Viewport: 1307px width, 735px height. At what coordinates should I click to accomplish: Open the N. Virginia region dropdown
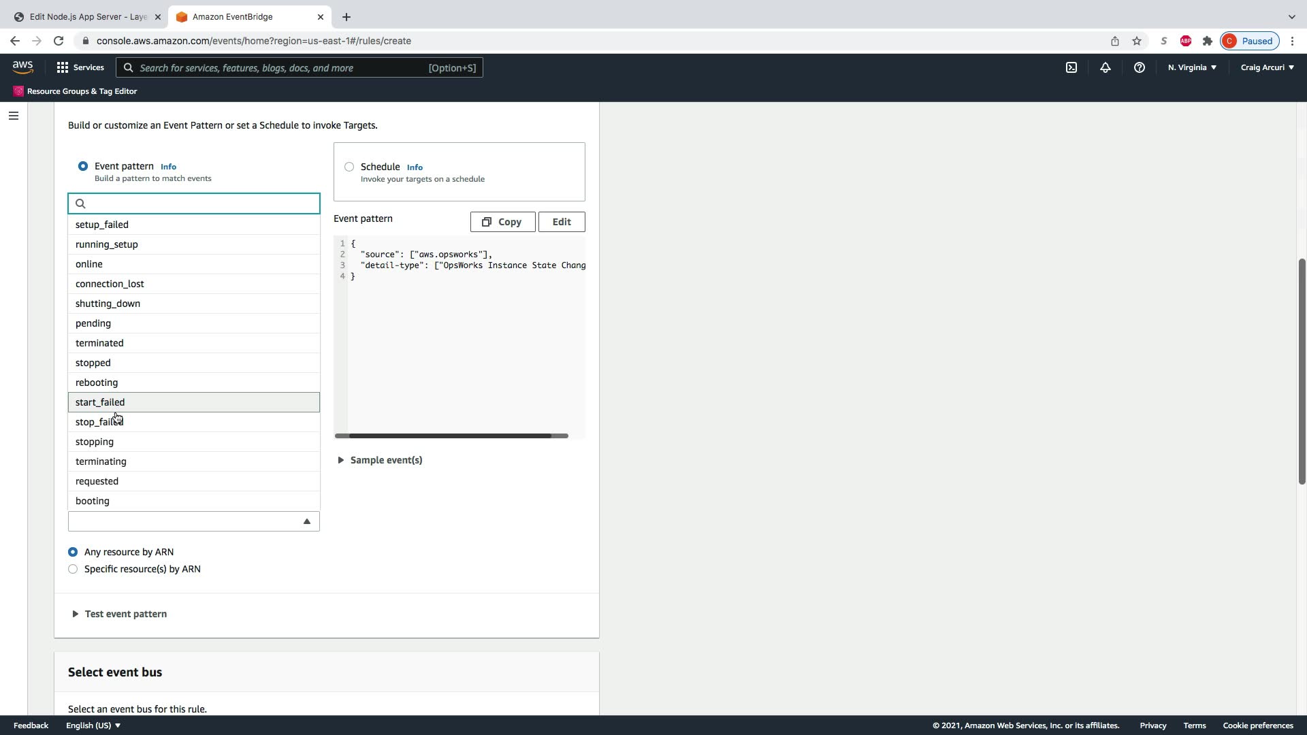point(1191,67)
